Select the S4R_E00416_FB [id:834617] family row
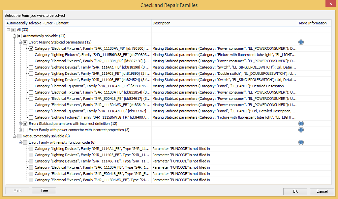Screen dimensions: 338x199 pos(168,99)
